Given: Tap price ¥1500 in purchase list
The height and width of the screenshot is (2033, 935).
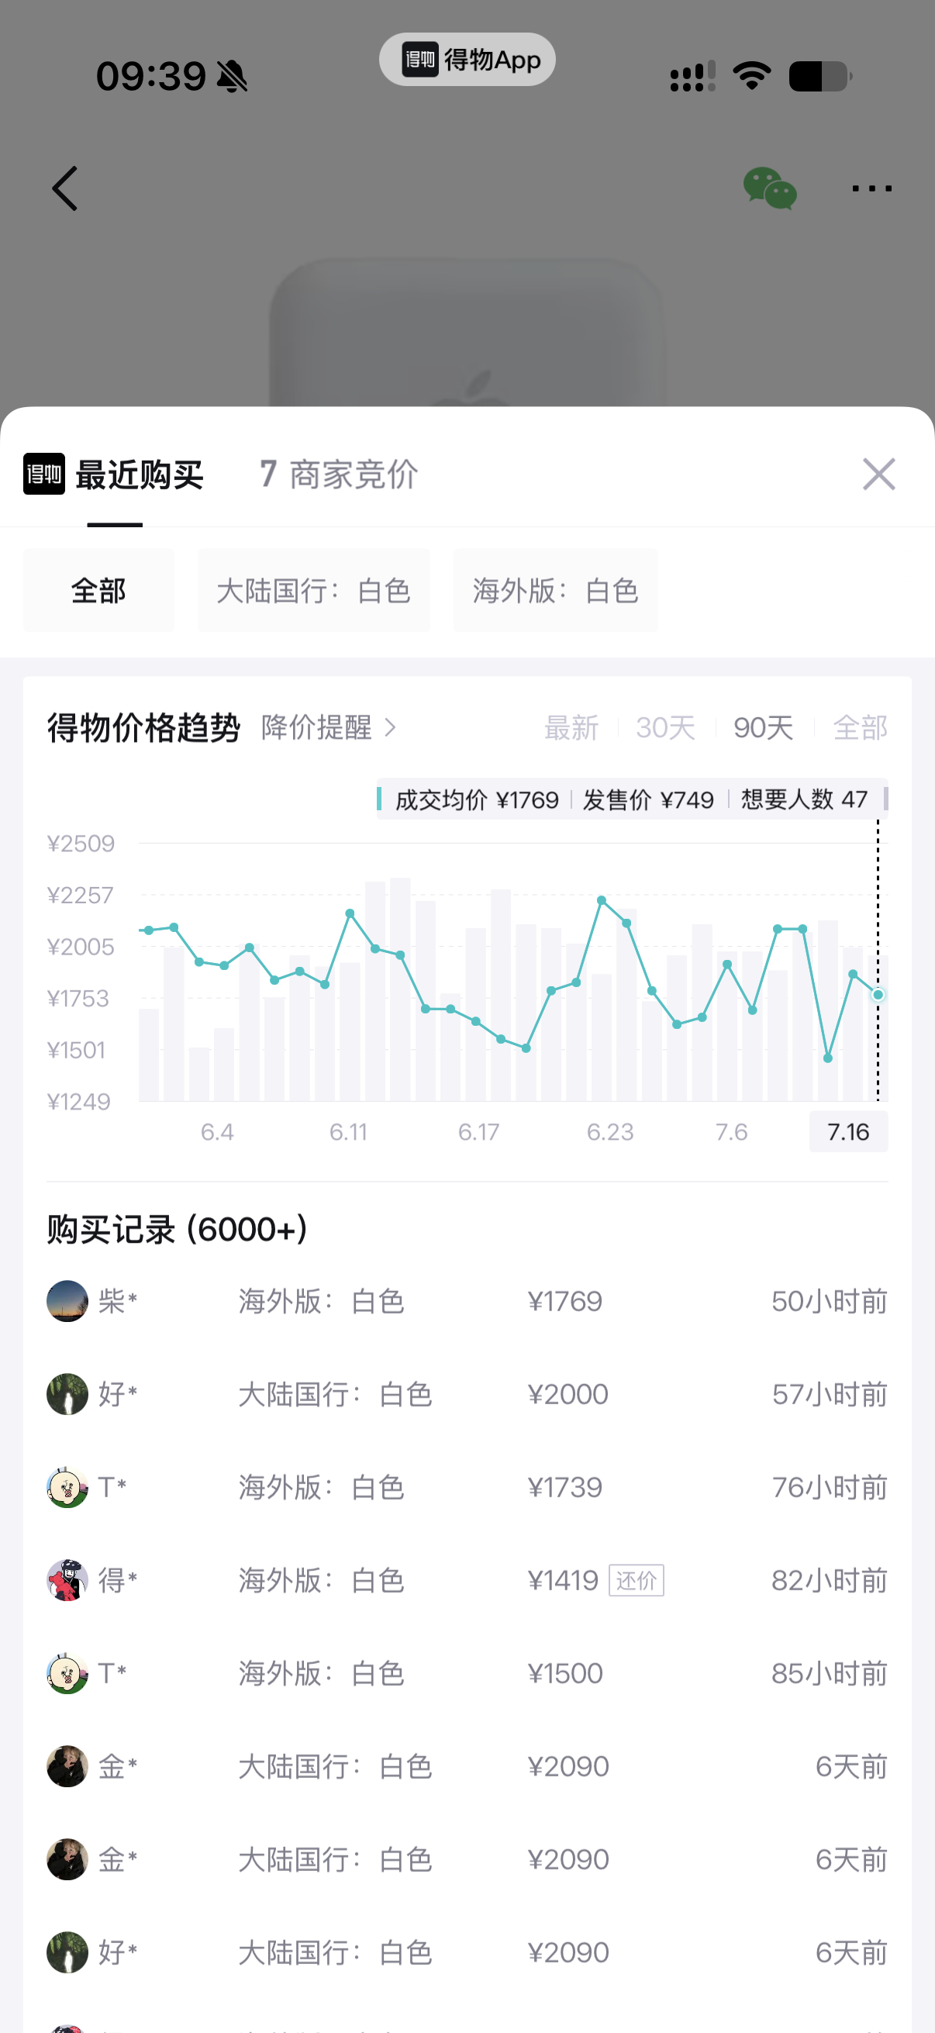Looking at the screenshot, I should pos(565,1673).
